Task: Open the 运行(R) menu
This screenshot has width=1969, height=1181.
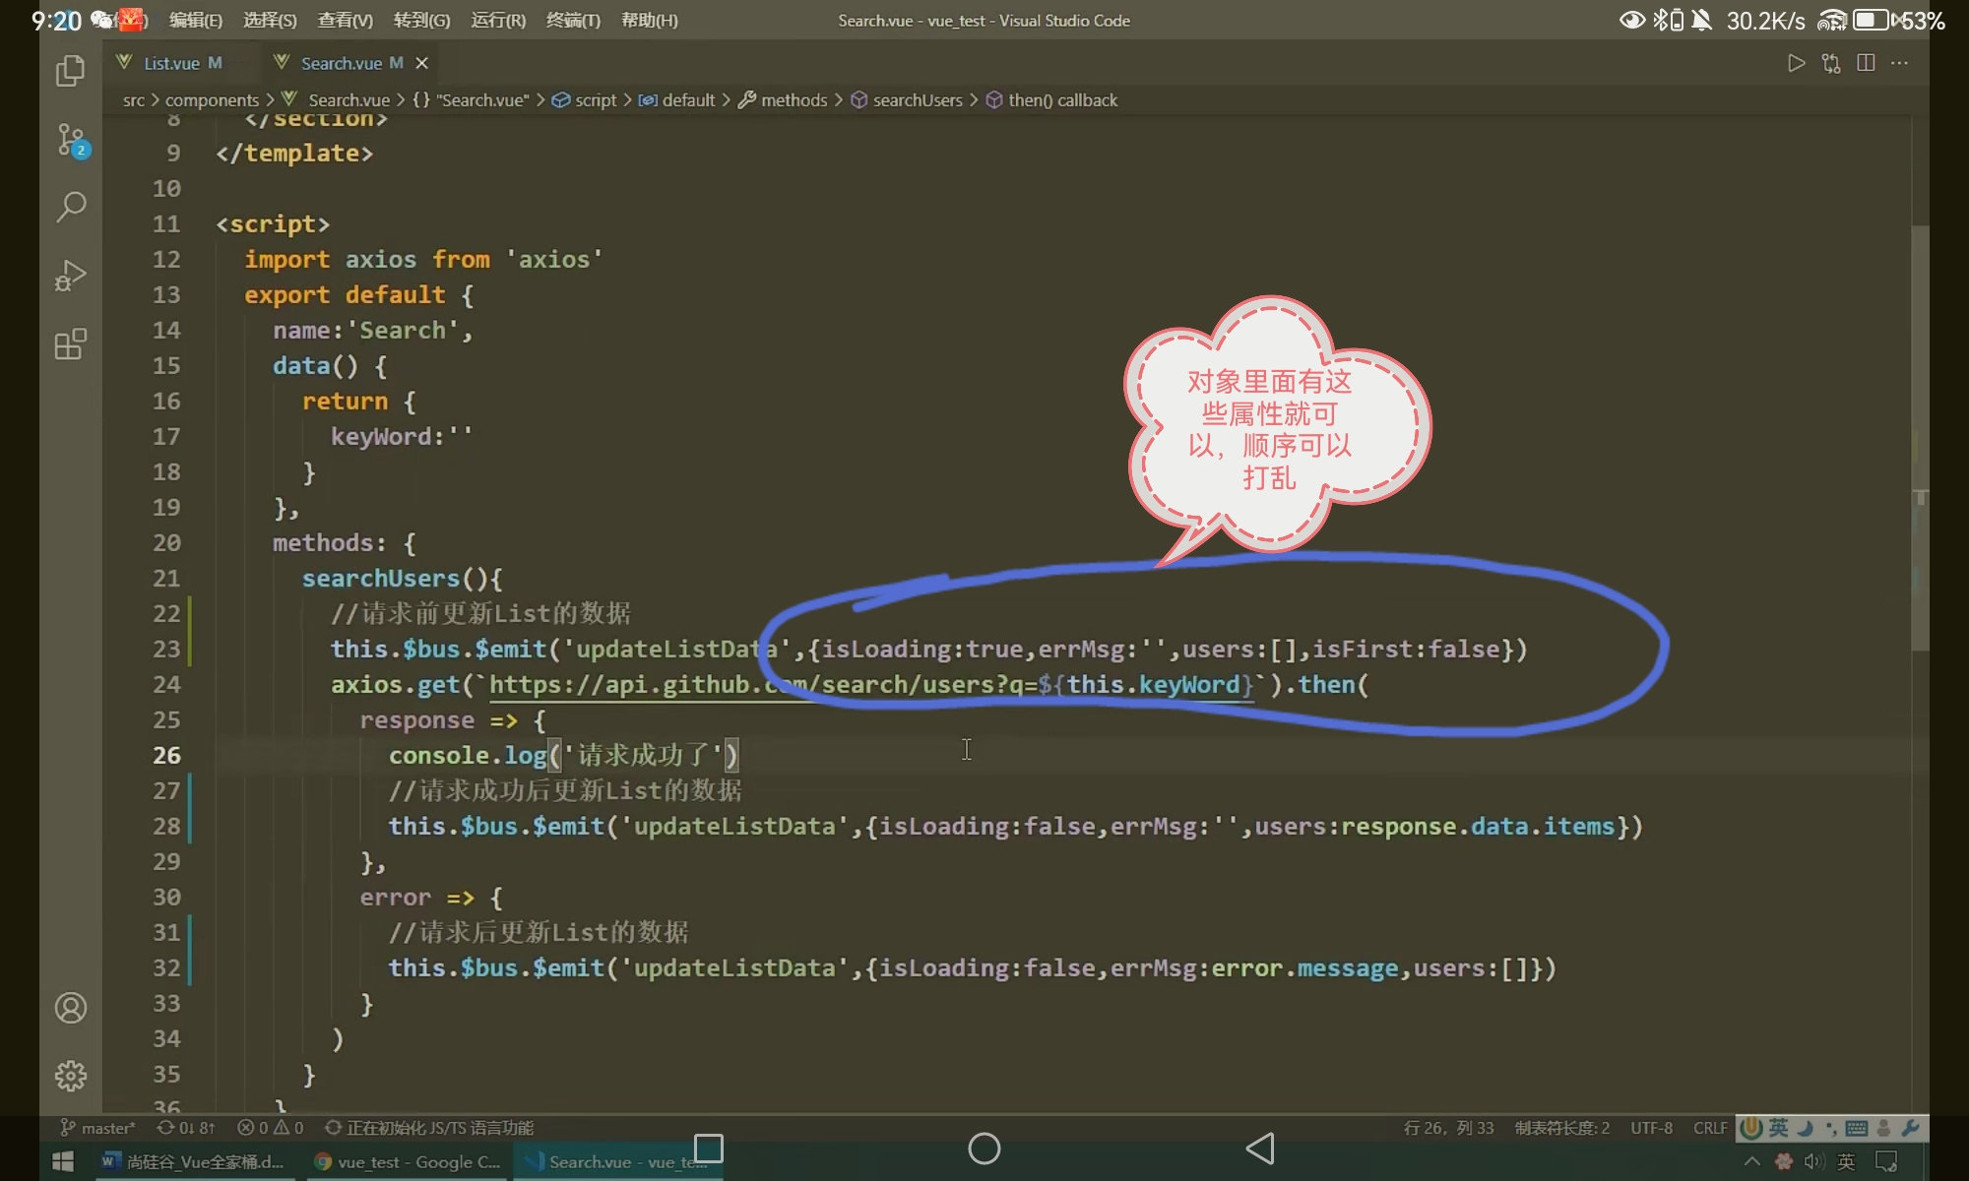Action: [498, 20]
